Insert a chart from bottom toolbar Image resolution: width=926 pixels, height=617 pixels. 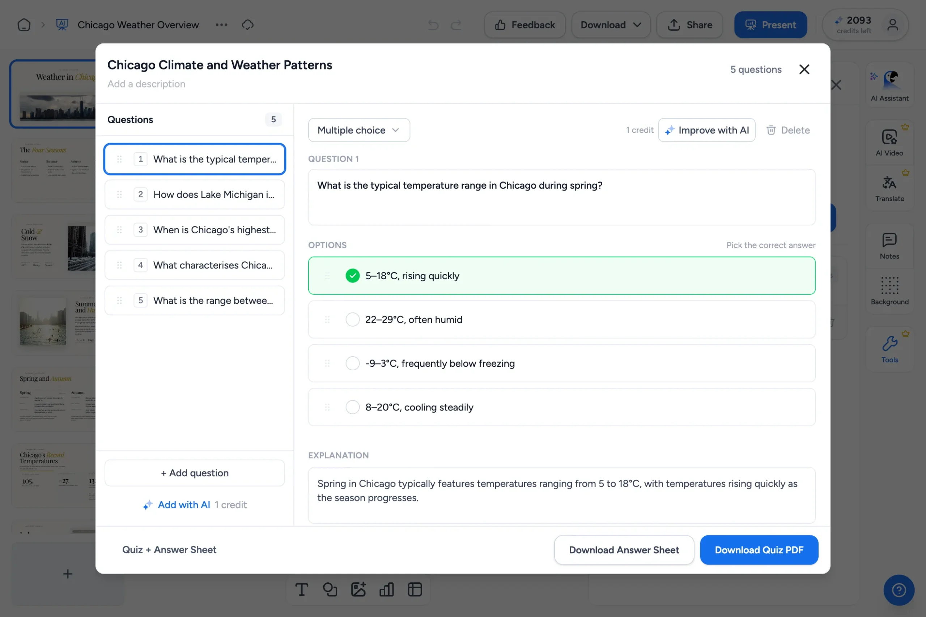point(386,590)
